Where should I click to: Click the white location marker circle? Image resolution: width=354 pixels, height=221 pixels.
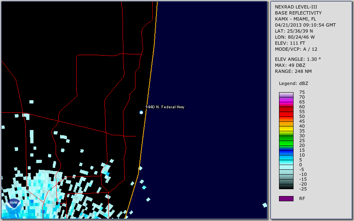click(x=141, y=112)
